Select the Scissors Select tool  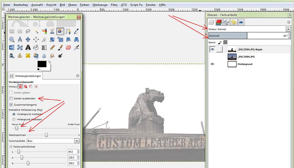pyautogui.click(x=52, y=31)
